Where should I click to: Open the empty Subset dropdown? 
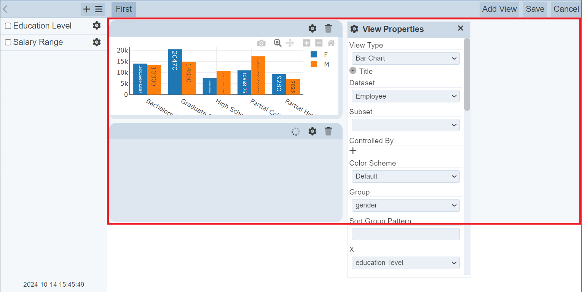[406, 125]
